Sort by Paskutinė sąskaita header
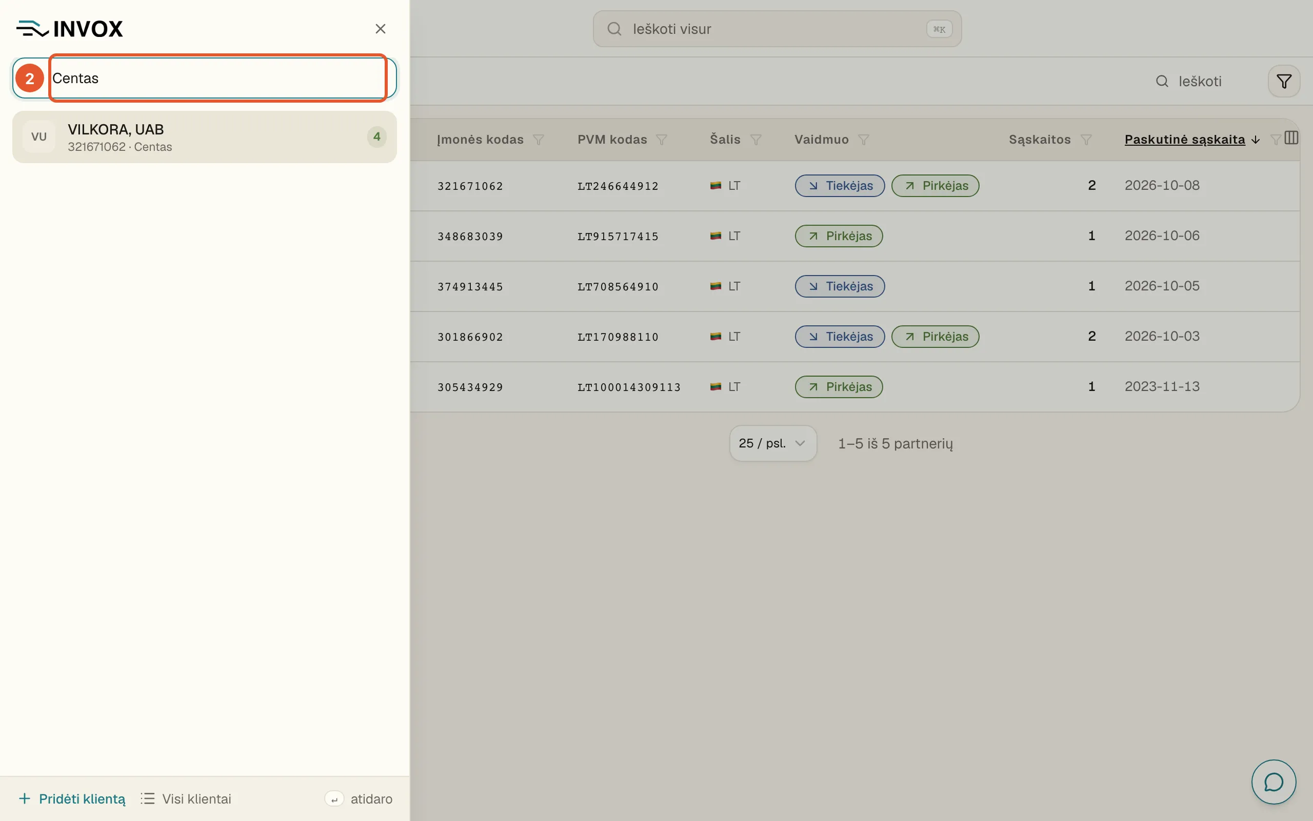This screenshot has width=1313, height=821. click(1184, 140)
